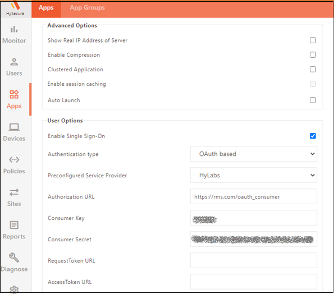Select the Apps sidebar icon
334x294 pixels.
[14, 94]
